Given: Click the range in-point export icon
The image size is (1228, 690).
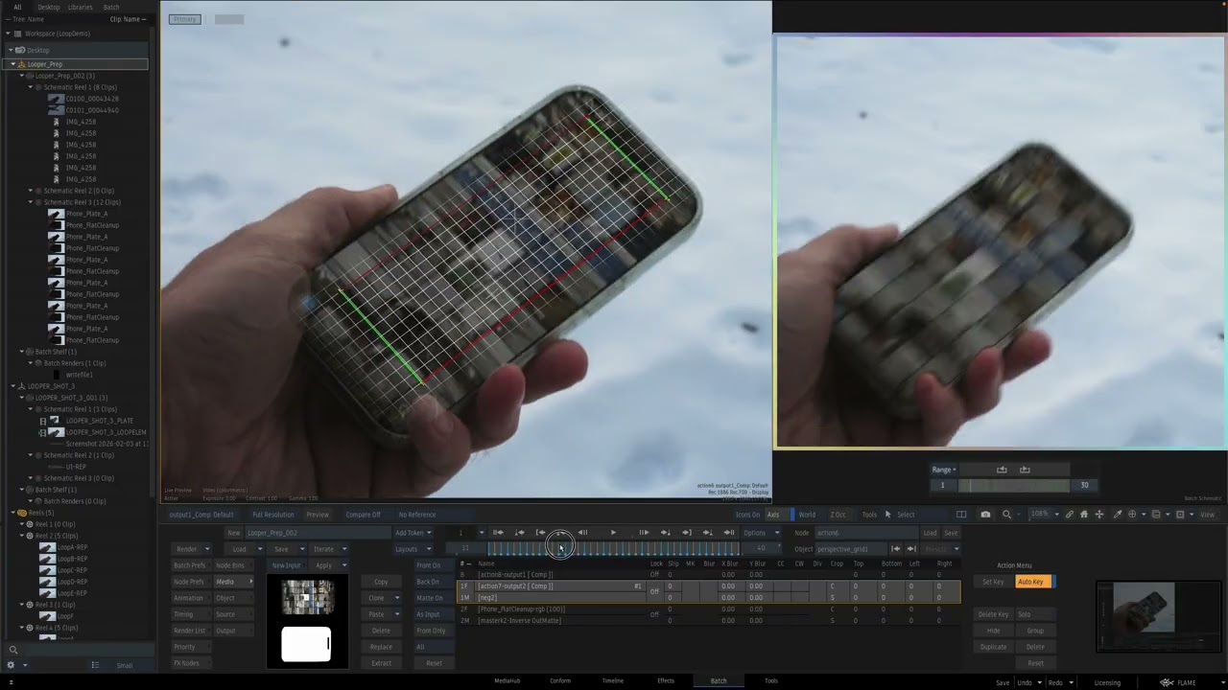Looking at the screenshot, I should [1002, 470].
